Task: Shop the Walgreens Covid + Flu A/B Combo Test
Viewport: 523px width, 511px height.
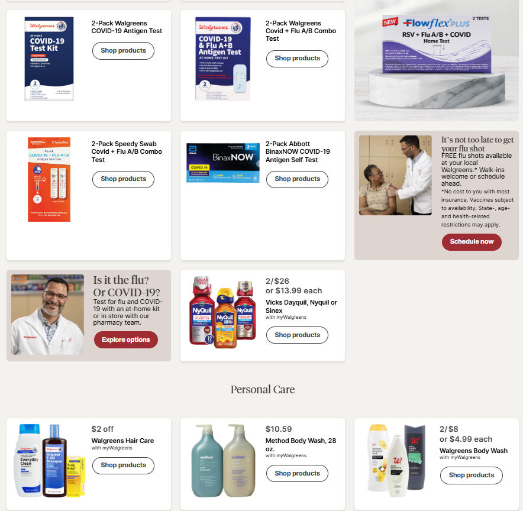Action: [297, 59]
